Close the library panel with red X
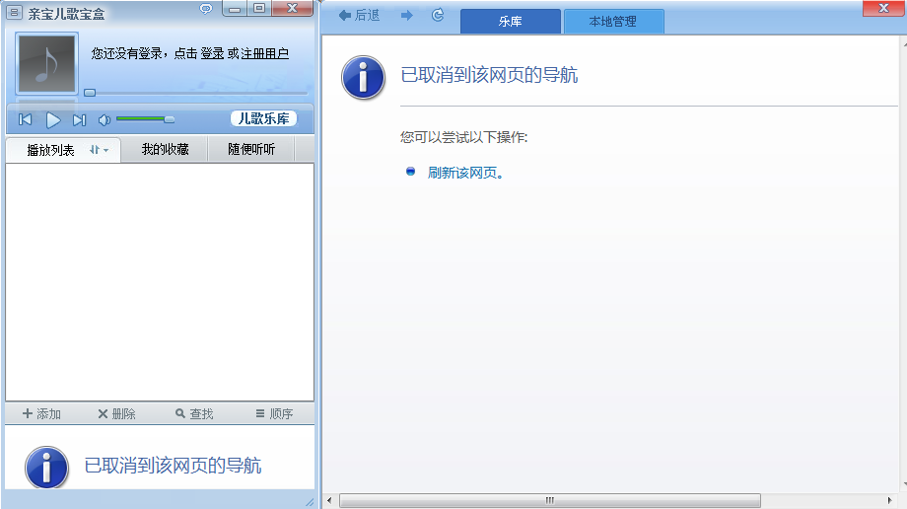The width and height of the screenshot is (907, 509). click(883, 8)
